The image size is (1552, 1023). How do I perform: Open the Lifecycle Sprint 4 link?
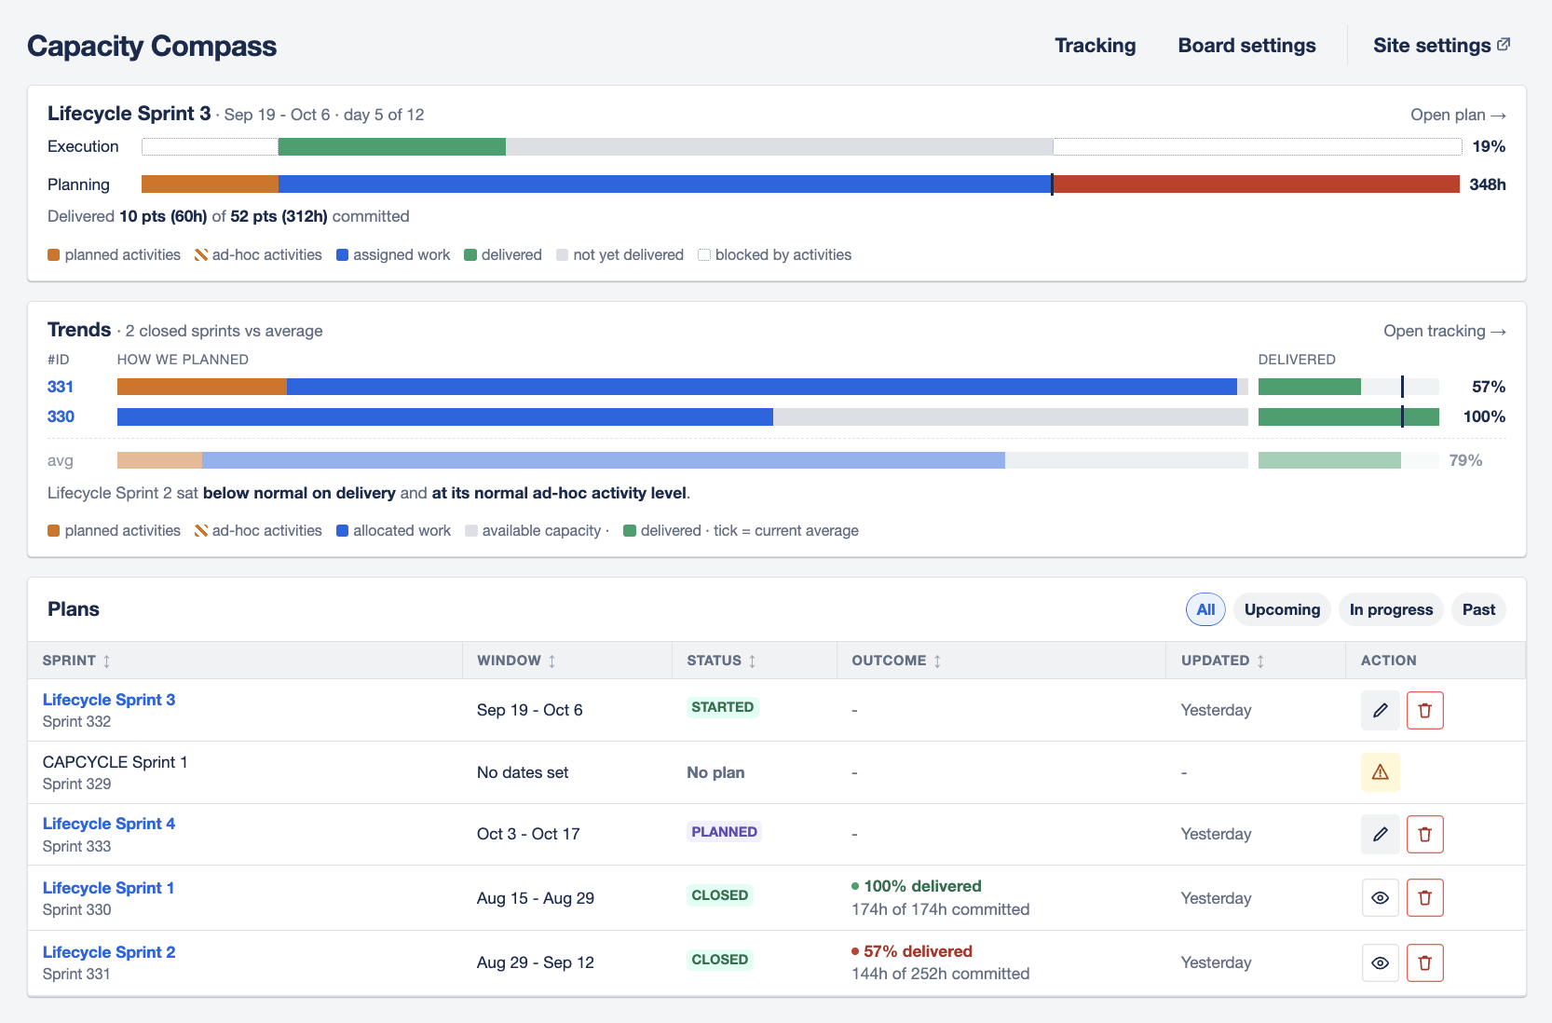tap(109, 824)
